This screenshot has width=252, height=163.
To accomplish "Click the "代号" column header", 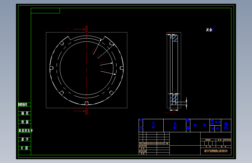I will [x=153, y=126].
